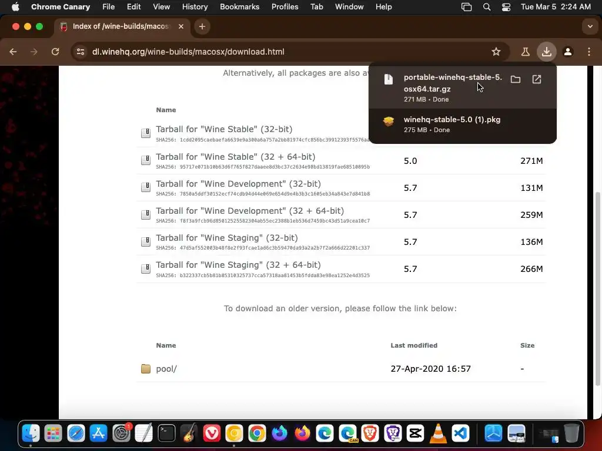This screenshot has height=451, width=602.
Task: Click the page vertical scrollbar thumb
Action: click(597, 288)
